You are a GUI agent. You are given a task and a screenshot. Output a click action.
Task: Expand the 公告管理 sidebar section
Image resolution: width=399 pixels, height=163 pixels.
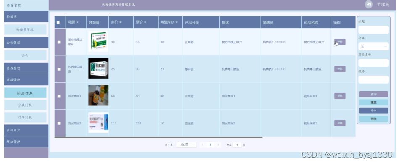coord(26,42)
